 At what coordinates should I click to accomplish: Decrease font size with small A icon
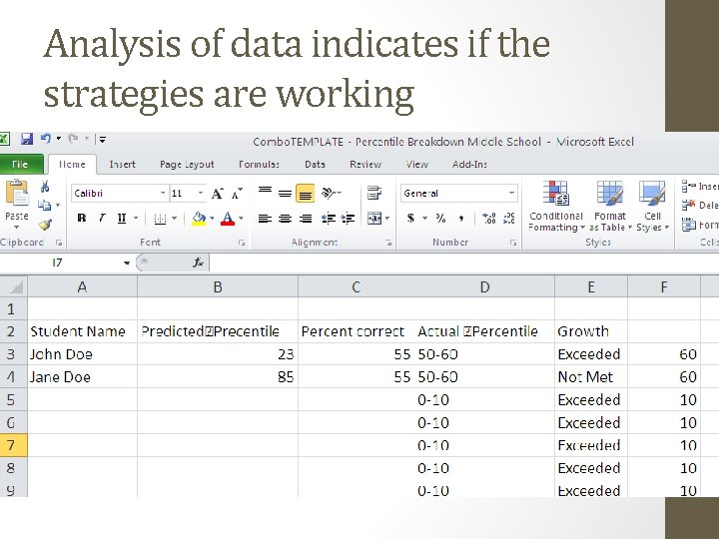point(237,194)
